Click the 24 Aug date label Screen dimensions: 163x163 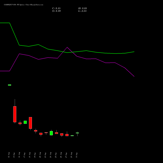51,155
